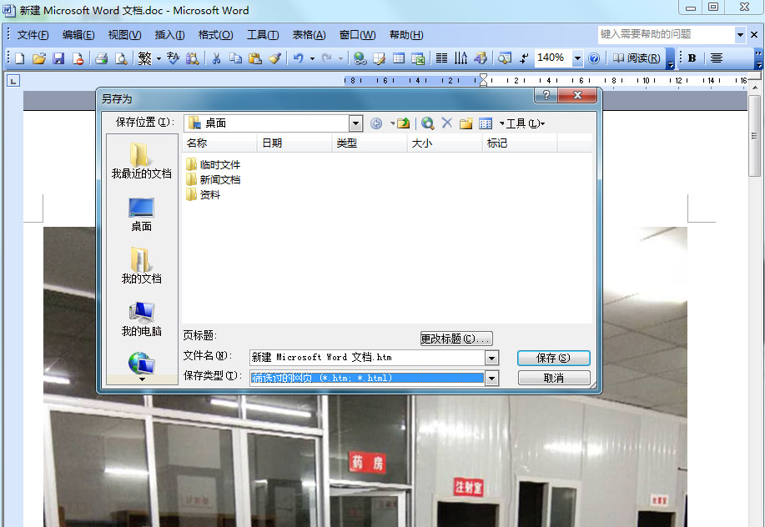765x527 pixels.
Task: Toggle the Reading layout (阅读) button
Action: [x=637, y=58]
